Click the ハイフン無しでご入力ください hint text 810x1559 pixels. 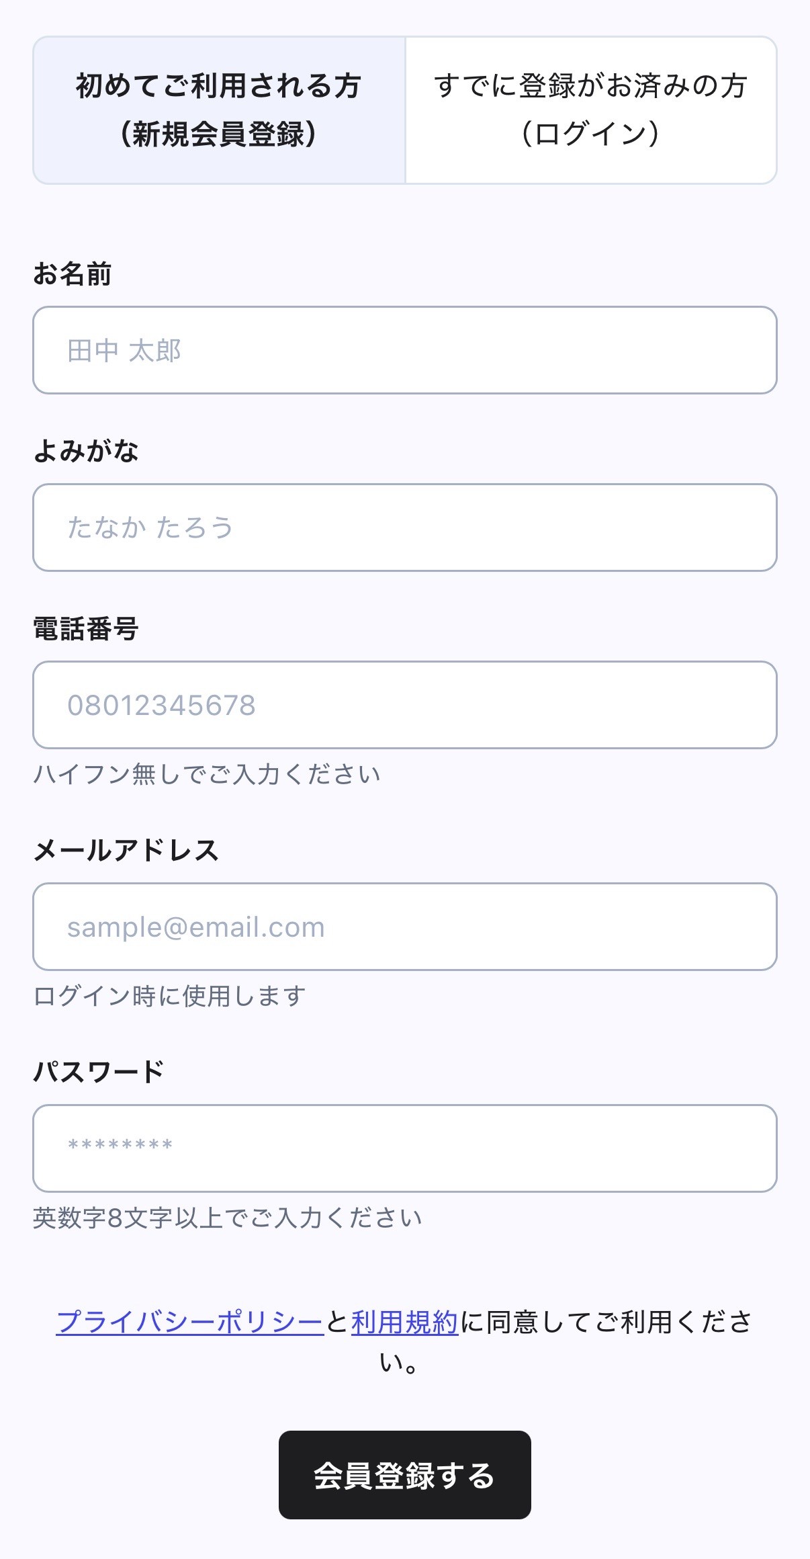point(207,775)
